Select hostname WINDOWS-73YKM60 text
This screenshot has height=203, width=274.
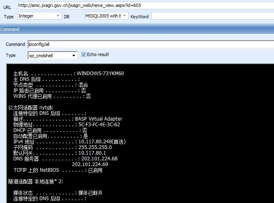(100, 73)
